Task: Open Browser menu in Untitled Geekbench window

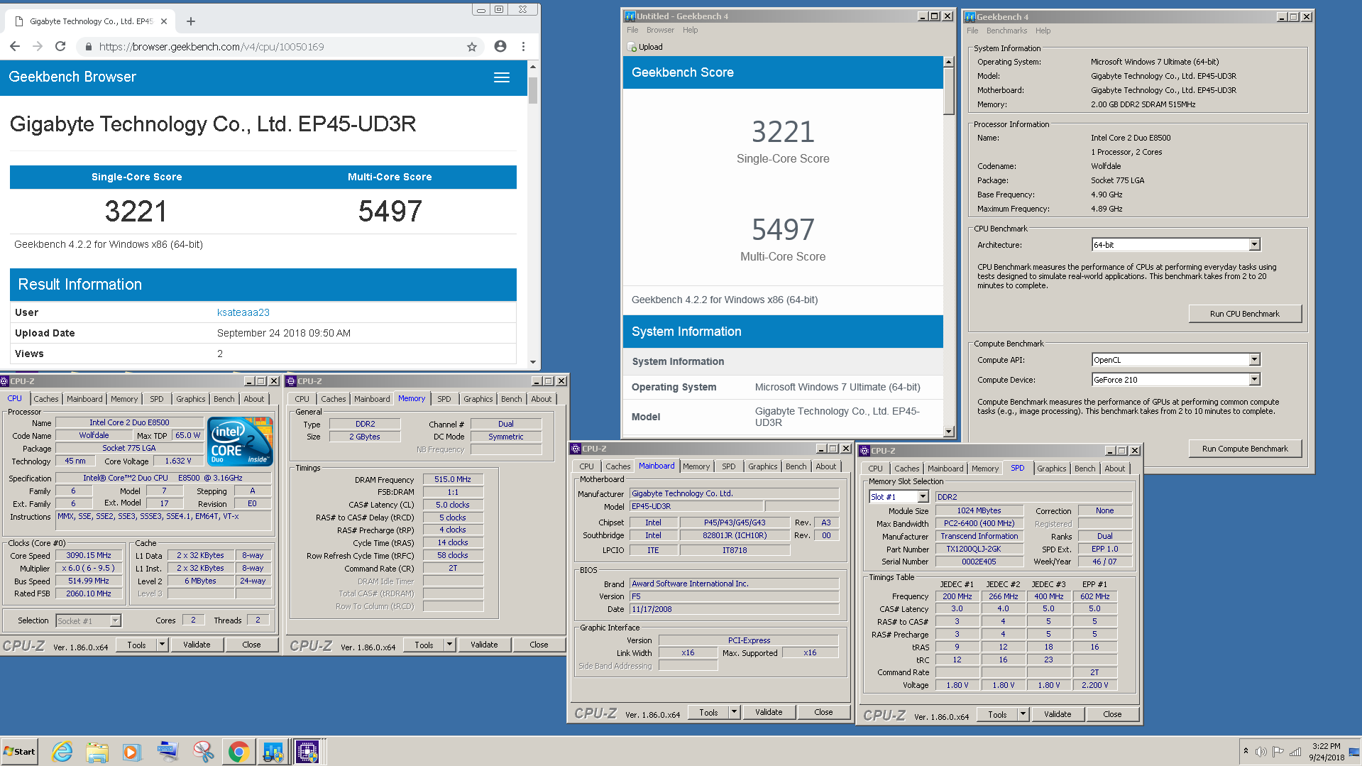Action: [x=660, y=30]
